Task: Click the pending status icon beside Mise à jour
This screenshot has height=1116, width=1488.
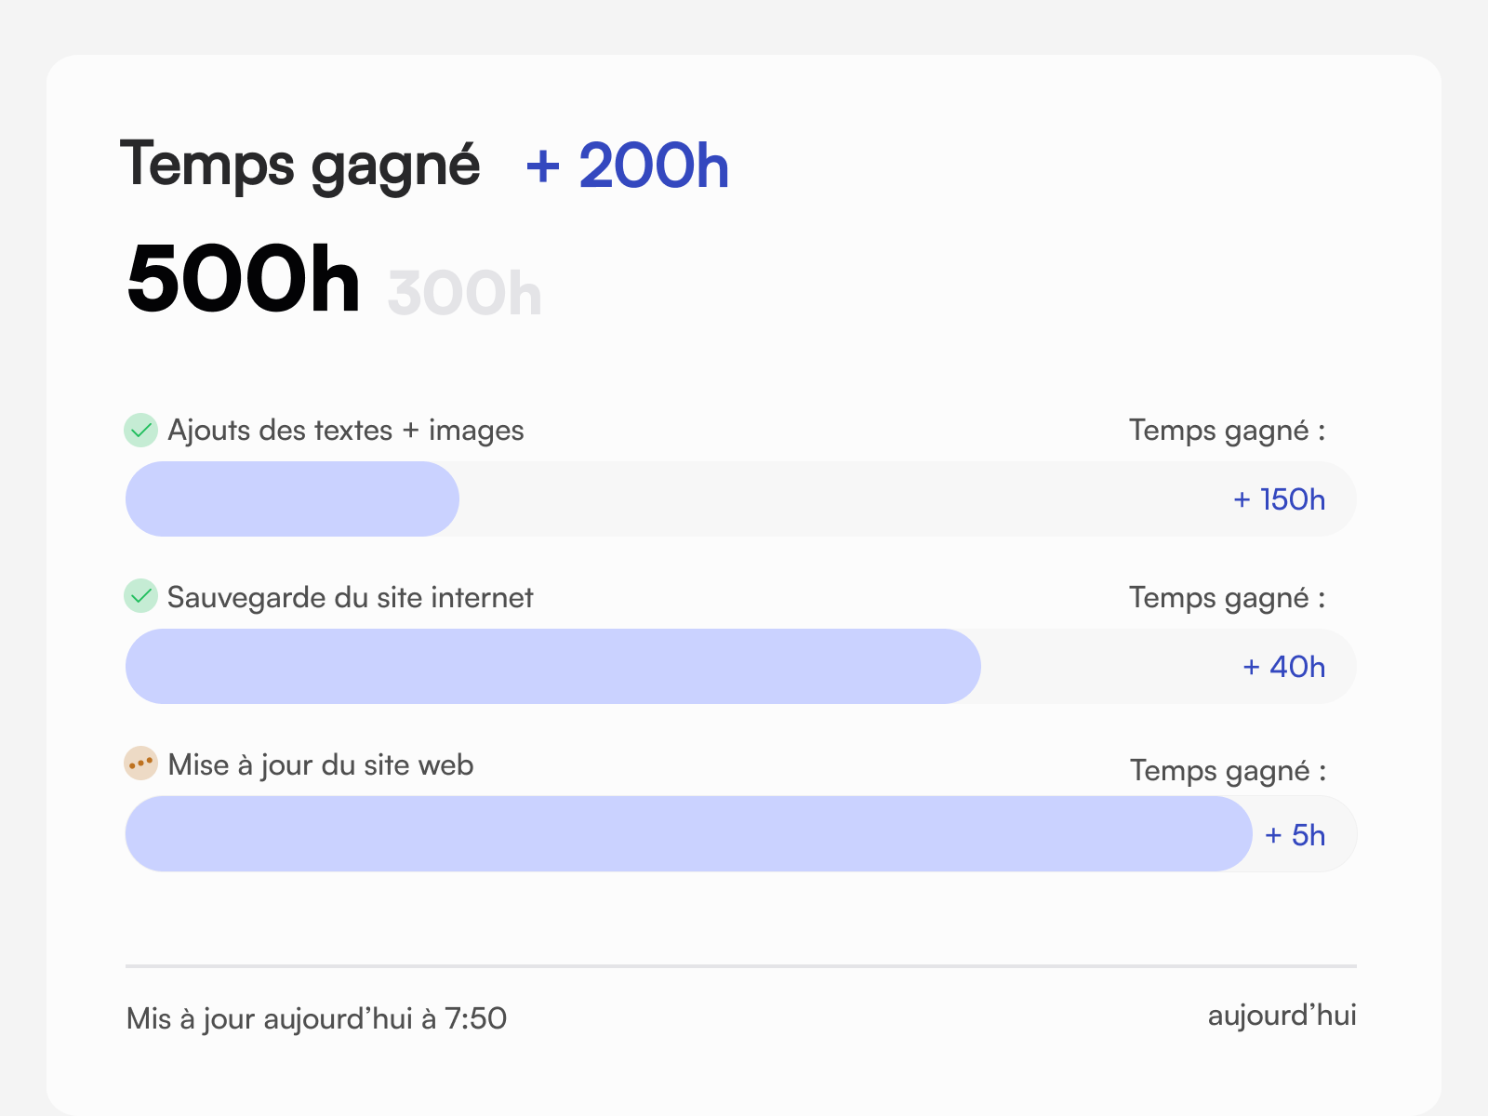Action: 139,764
